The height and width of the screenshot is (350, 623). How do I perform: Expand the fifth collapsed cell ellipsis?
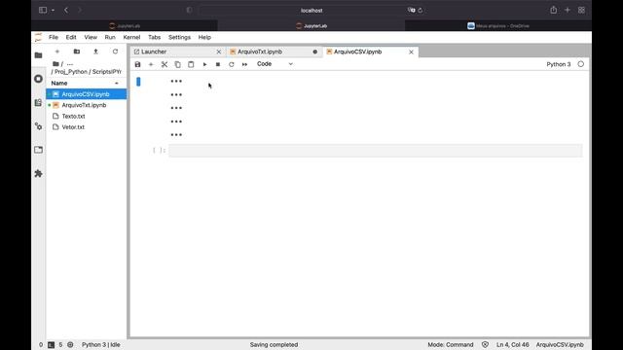click(x=176, y=134)
